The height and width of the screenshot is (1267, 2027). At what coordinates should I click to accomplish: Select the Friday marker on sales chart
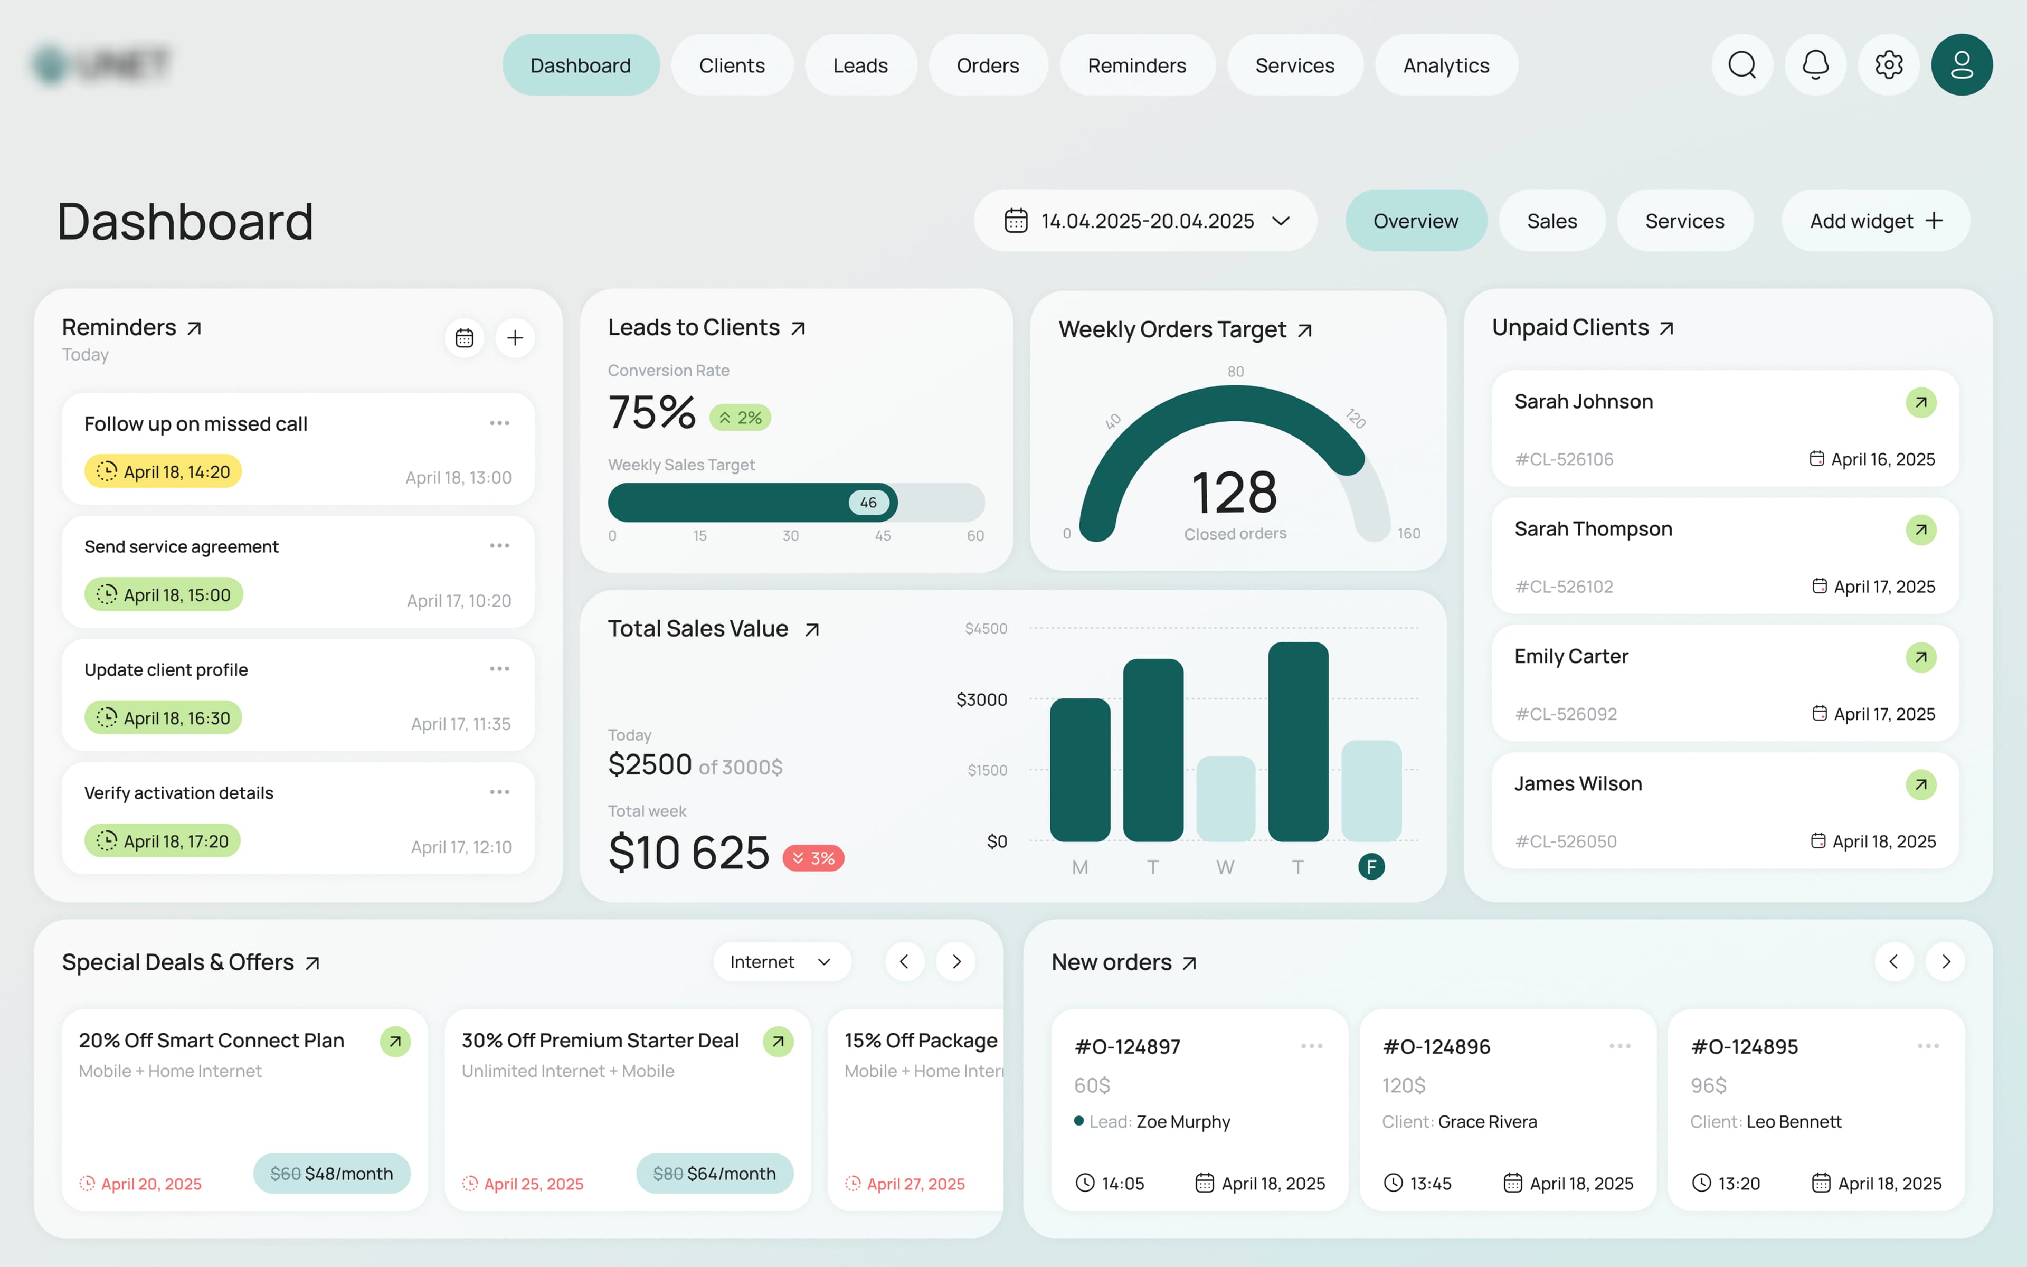(x=1371, y=866)
